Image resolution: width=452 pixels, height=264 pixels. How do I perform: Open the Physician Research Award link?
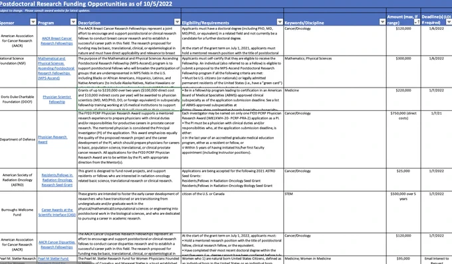click(x=53, y=139)
